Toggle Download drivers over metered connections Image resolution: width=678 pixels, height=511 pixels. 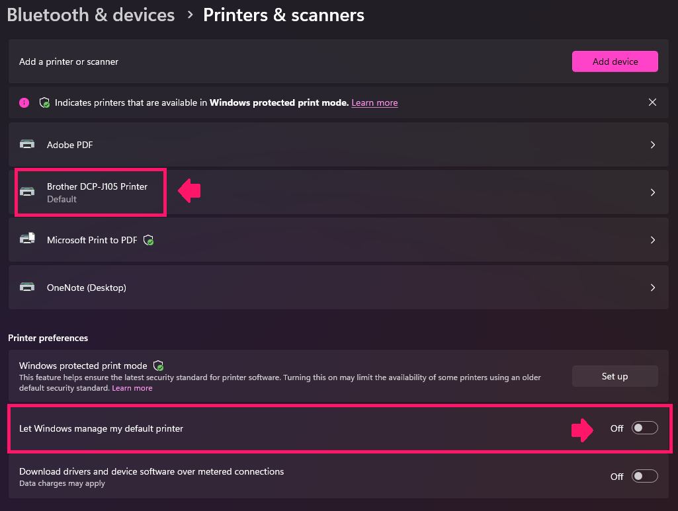(x=645, y=476)
